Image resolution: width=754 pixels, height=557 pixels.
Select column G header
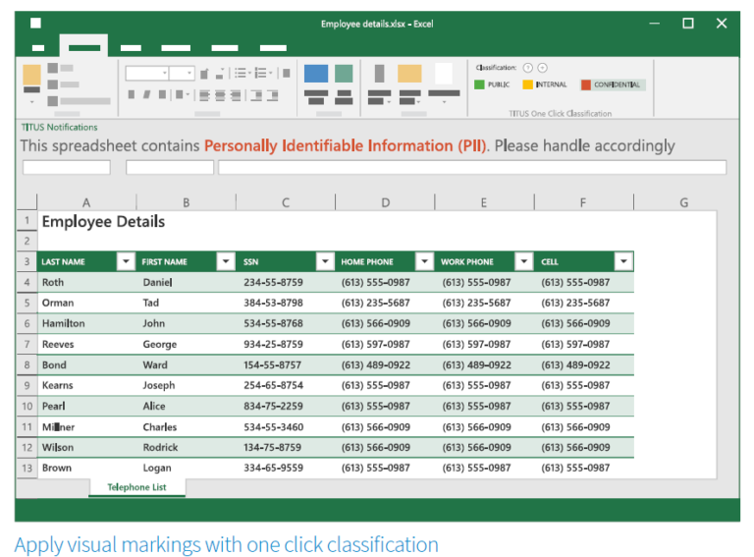(x=683, y=202)
